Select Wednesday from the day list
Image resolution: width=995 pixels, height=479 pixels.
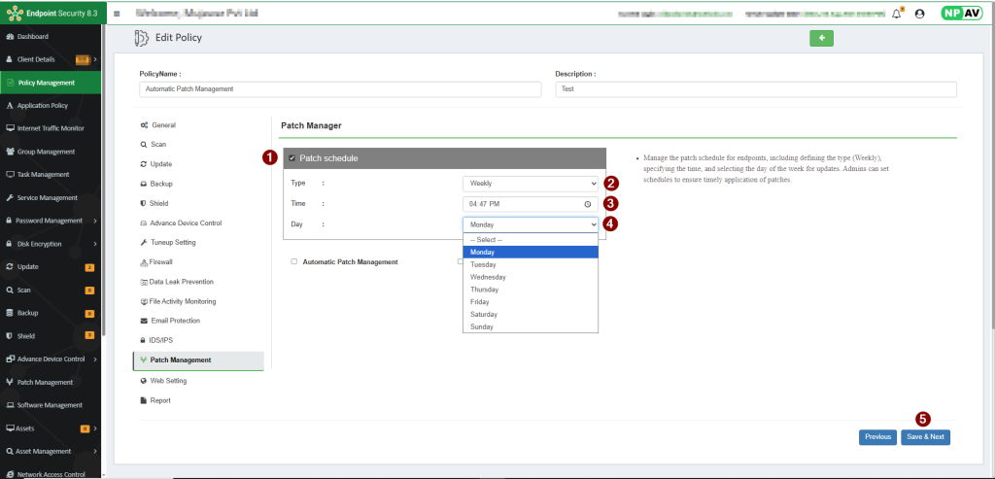(488, 277)
